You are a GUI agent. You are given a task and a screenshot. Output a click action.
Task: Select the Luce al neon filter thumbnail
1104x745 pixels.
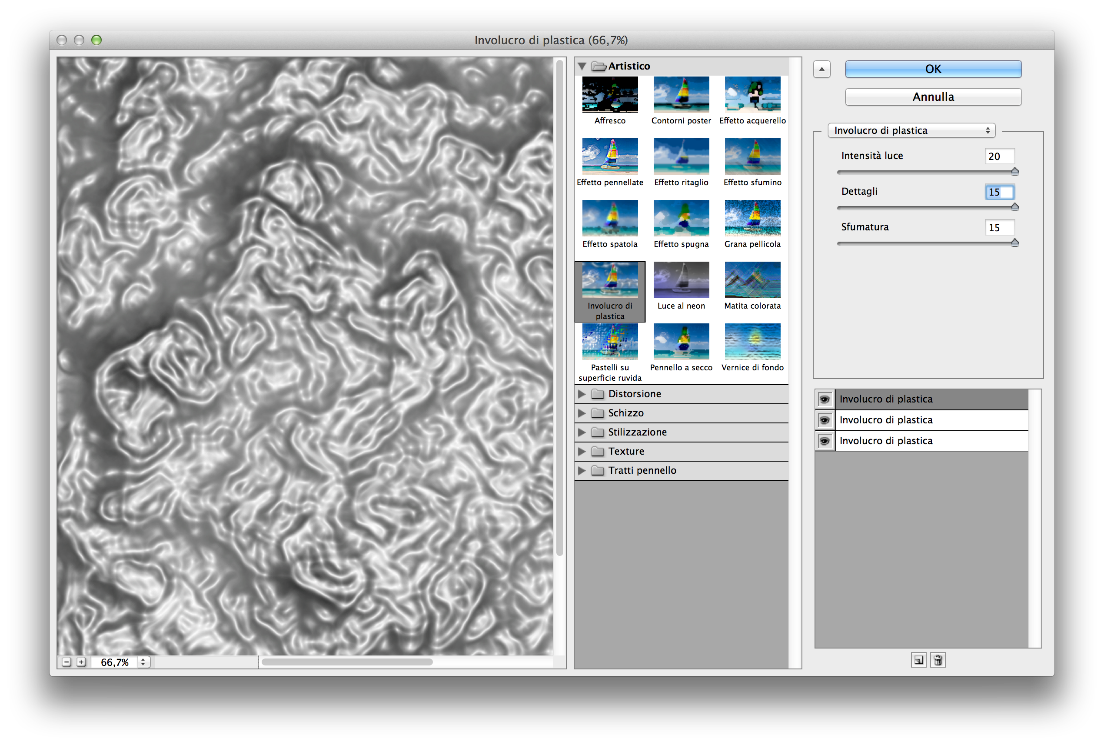pyautogui.click(x=681, y=280)
